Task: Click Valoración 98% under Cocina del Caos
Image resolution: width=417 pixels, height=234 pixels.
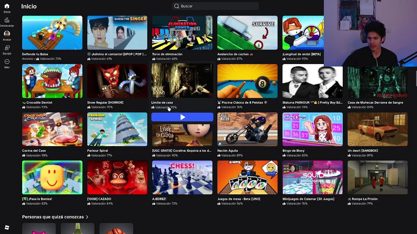Action: [36, 155]
